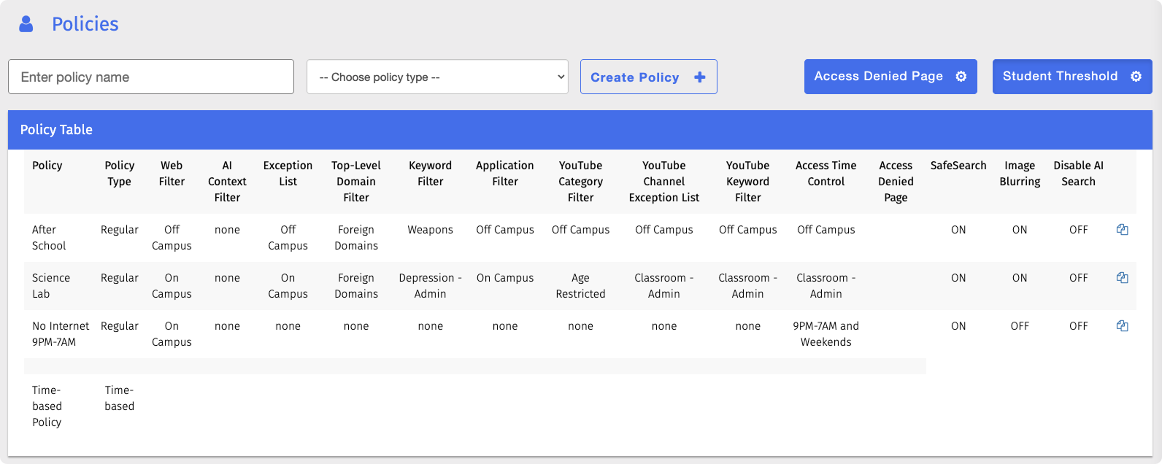Click the Create Policy button label
1162x464 pixels.
coord(635,77)
